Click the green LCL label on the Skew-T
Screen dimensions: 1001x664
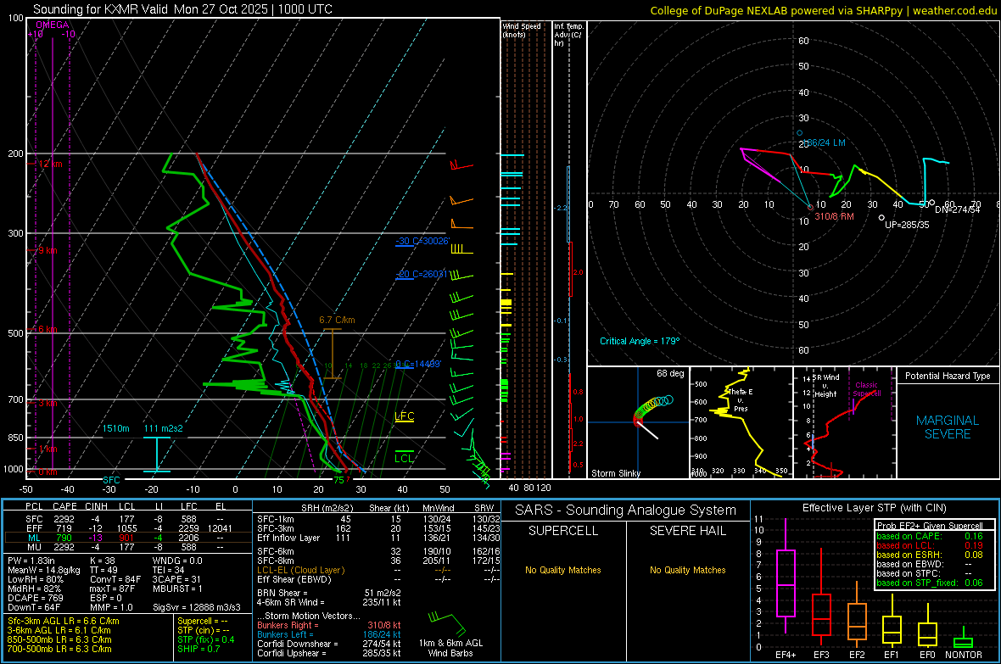point(404,458)
